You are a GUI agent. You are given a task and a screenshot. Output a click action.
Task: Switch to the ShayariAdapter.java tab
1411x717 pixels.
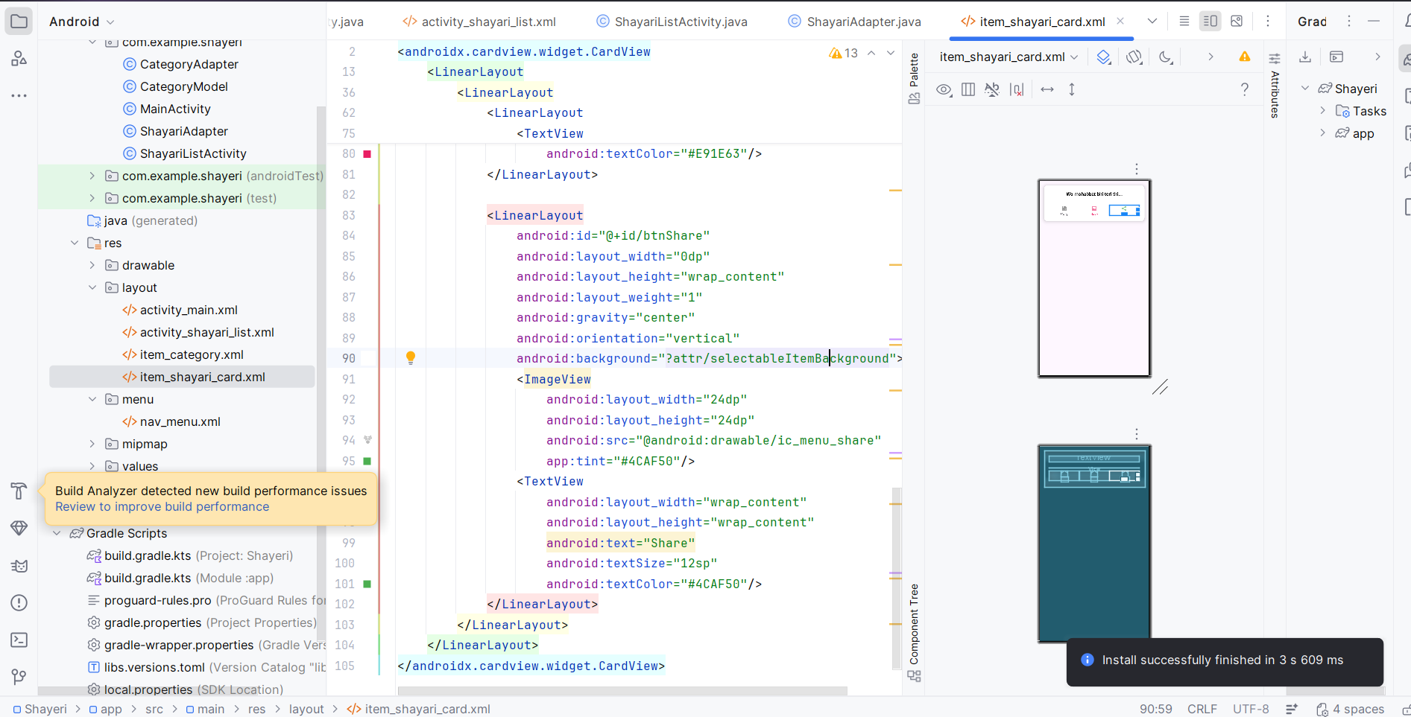point(863,22)
